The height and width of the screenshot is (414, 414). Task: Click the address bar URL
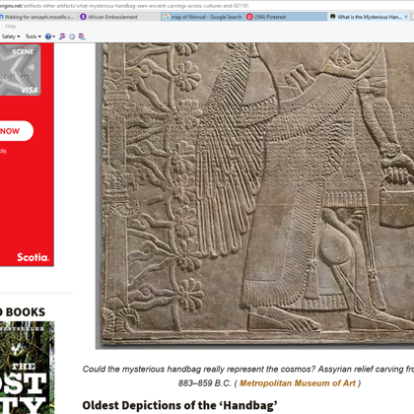(125, 6)
